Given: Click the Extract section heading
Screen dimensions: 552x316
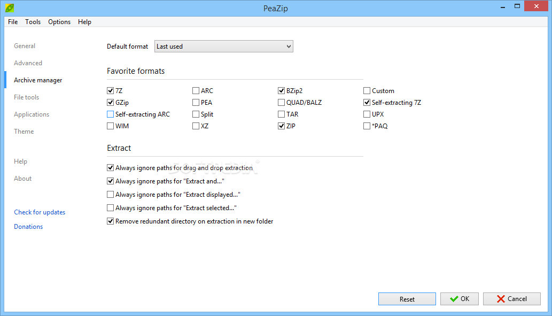Looking at the screenshot, I should click(x=119, y=148).
